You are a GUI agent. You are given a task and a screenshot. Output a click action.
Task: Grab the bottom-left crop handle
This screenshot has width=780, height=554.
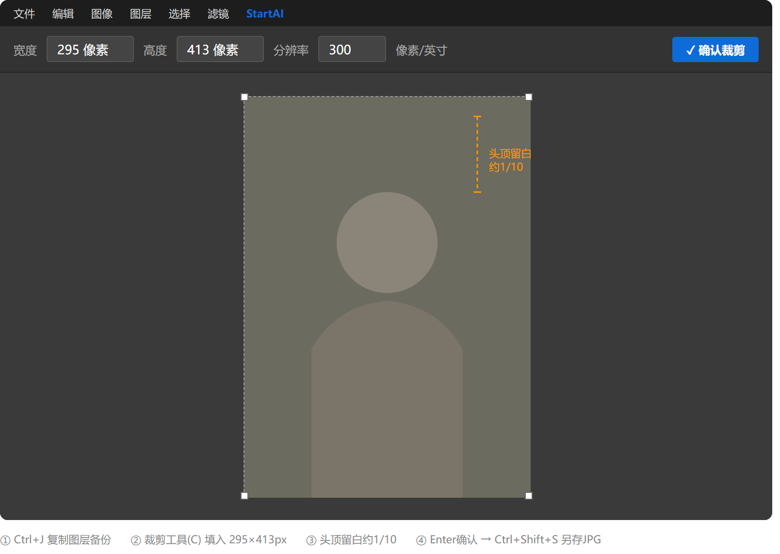tap(244, 496)
